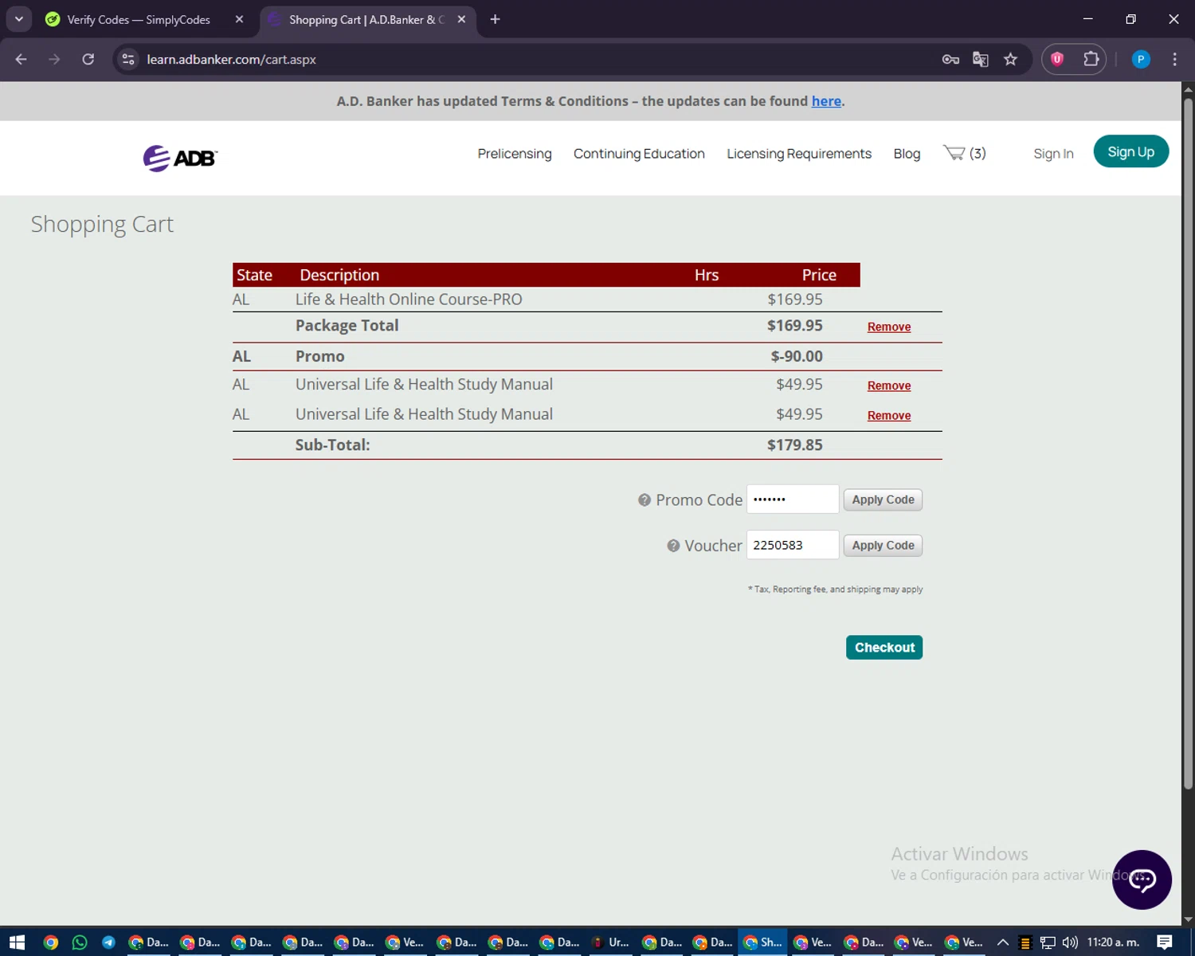This screenshot has width=1195, height=956.
Task: Apply the Voucher code
Action: pos(883,546)
